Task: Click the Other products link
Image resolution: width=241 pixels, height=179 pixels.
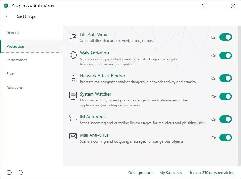Action: 141,173
